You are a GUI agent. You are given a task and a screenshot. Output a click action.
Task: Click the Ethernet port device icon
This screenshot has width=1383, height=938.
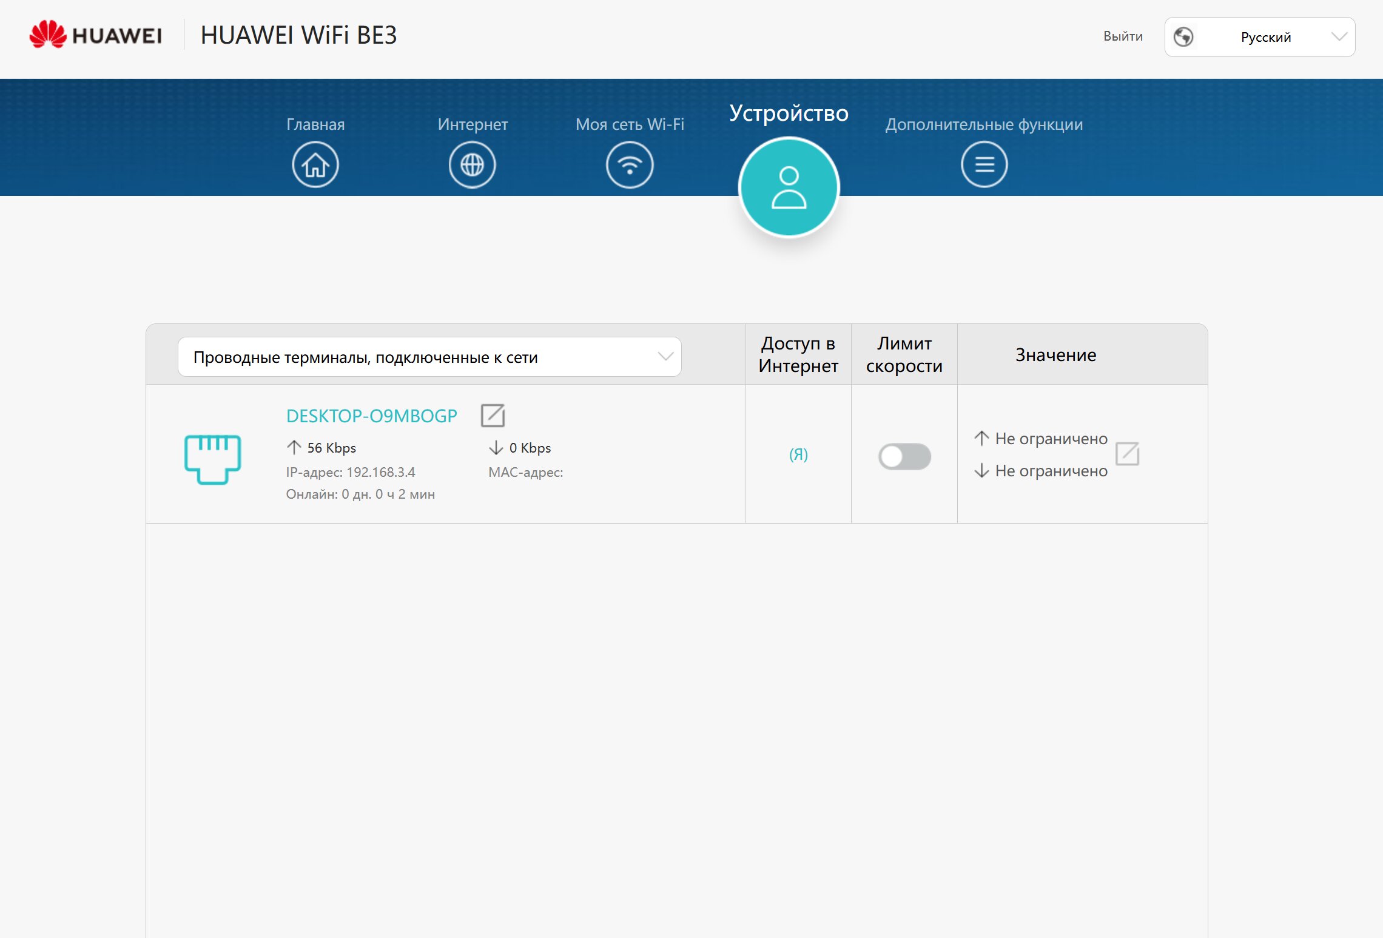(x=212, y=459)
